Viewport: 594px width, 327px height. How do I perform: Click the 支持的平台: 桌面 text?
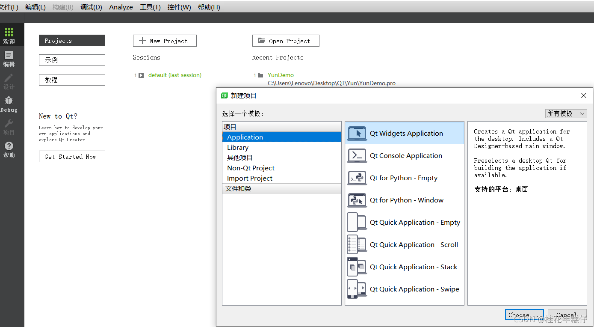pos(501,189)
